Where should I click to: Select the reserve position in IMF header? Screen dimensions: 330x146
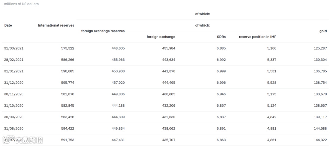258,37
